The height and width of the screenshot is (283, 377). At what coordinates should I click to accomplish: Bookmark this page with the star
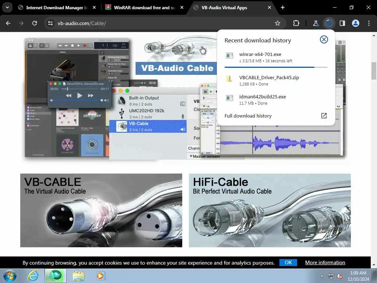(278, 23)
